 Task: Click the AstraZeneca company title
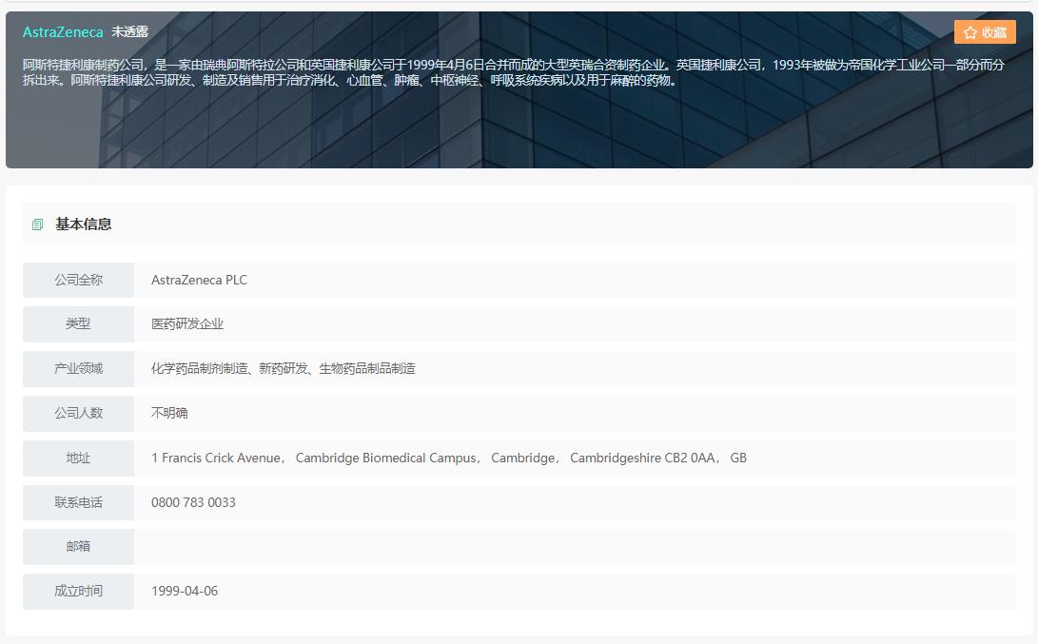pyautogui.click(x=63, y=32)
